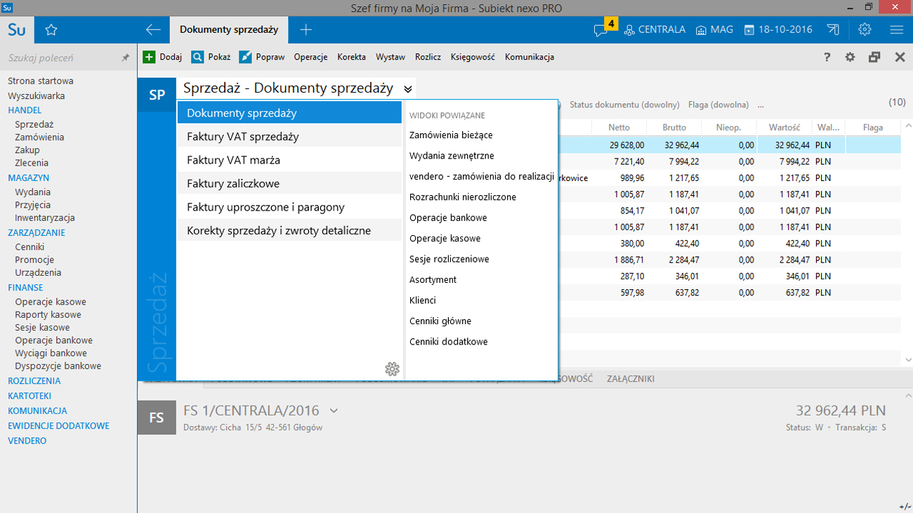This screenshot has height=513, width=913.
Task: Sort by Brutto column header
Action: (x=674, y=128)
